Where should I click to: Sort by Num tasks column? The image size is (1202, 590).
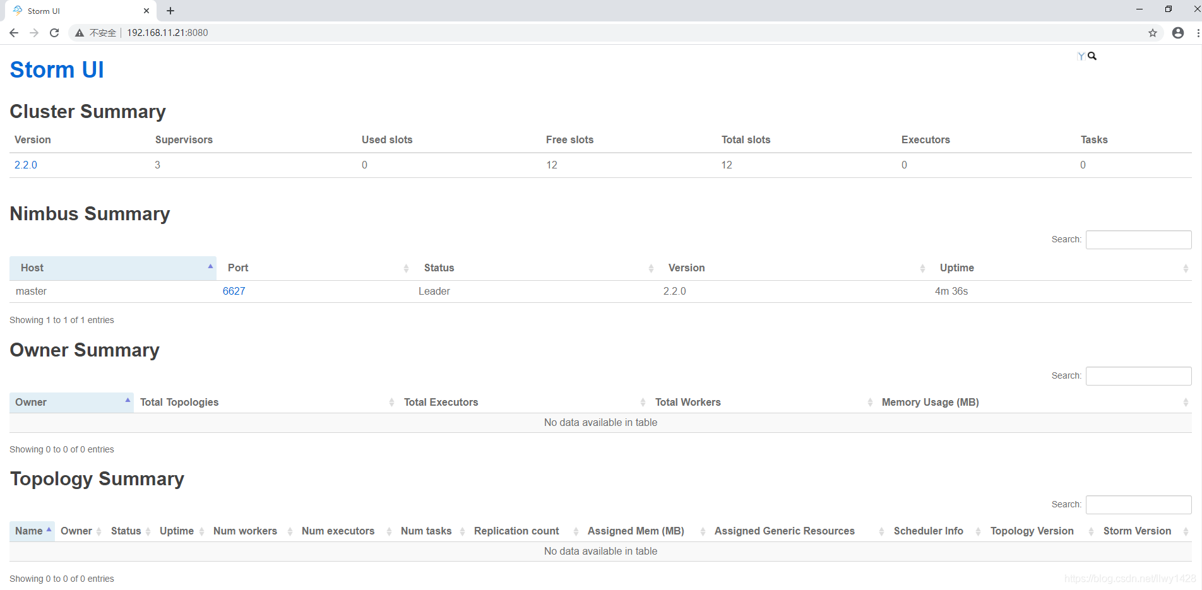point(432,531)
